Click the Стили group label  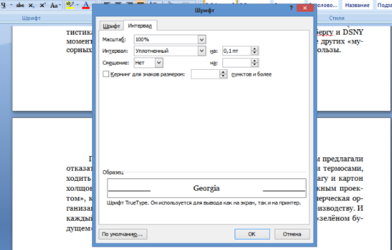(x=336, y=18)
